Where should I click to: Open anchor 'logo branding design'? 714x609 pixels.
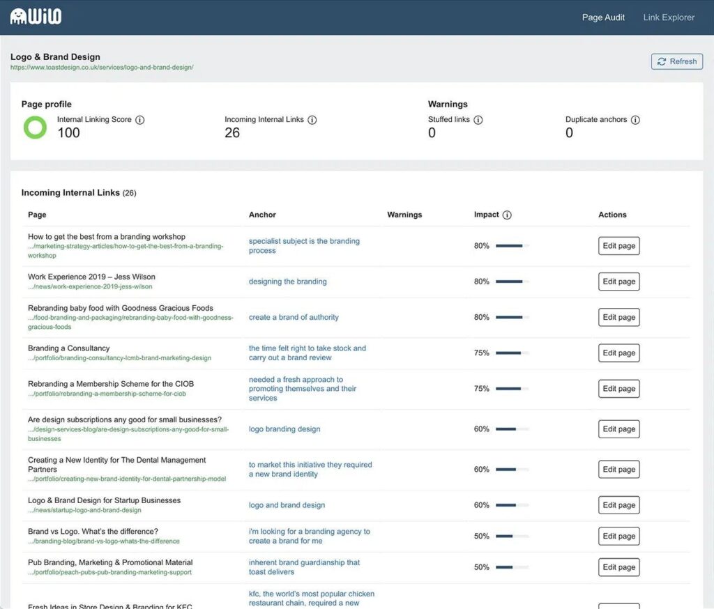[x=284, y=429]
